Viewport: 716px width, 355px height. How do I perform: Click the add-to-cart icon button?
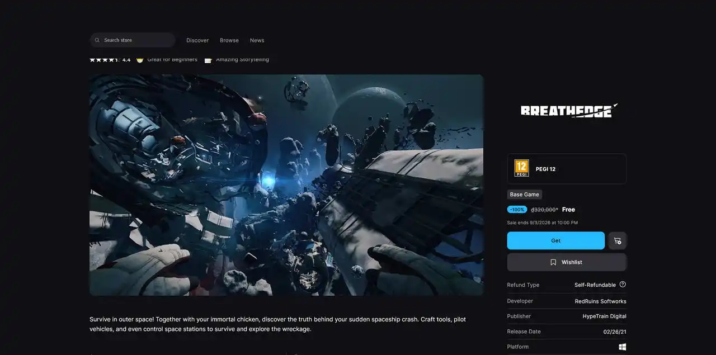[618, 240]
